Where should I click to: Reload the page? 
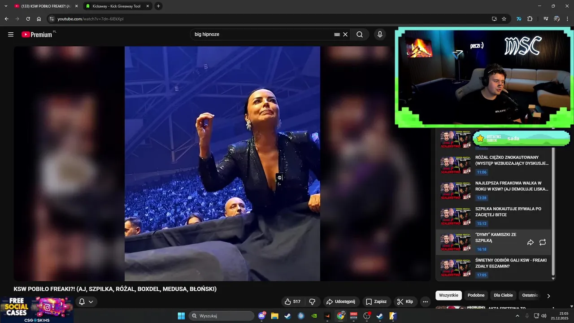coord(28,19)
